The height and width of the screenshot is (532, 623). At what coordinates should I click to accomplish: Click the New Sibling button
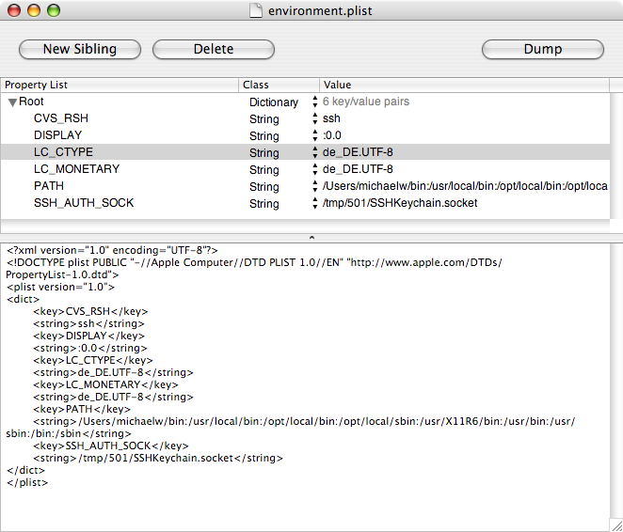point(80,49)
